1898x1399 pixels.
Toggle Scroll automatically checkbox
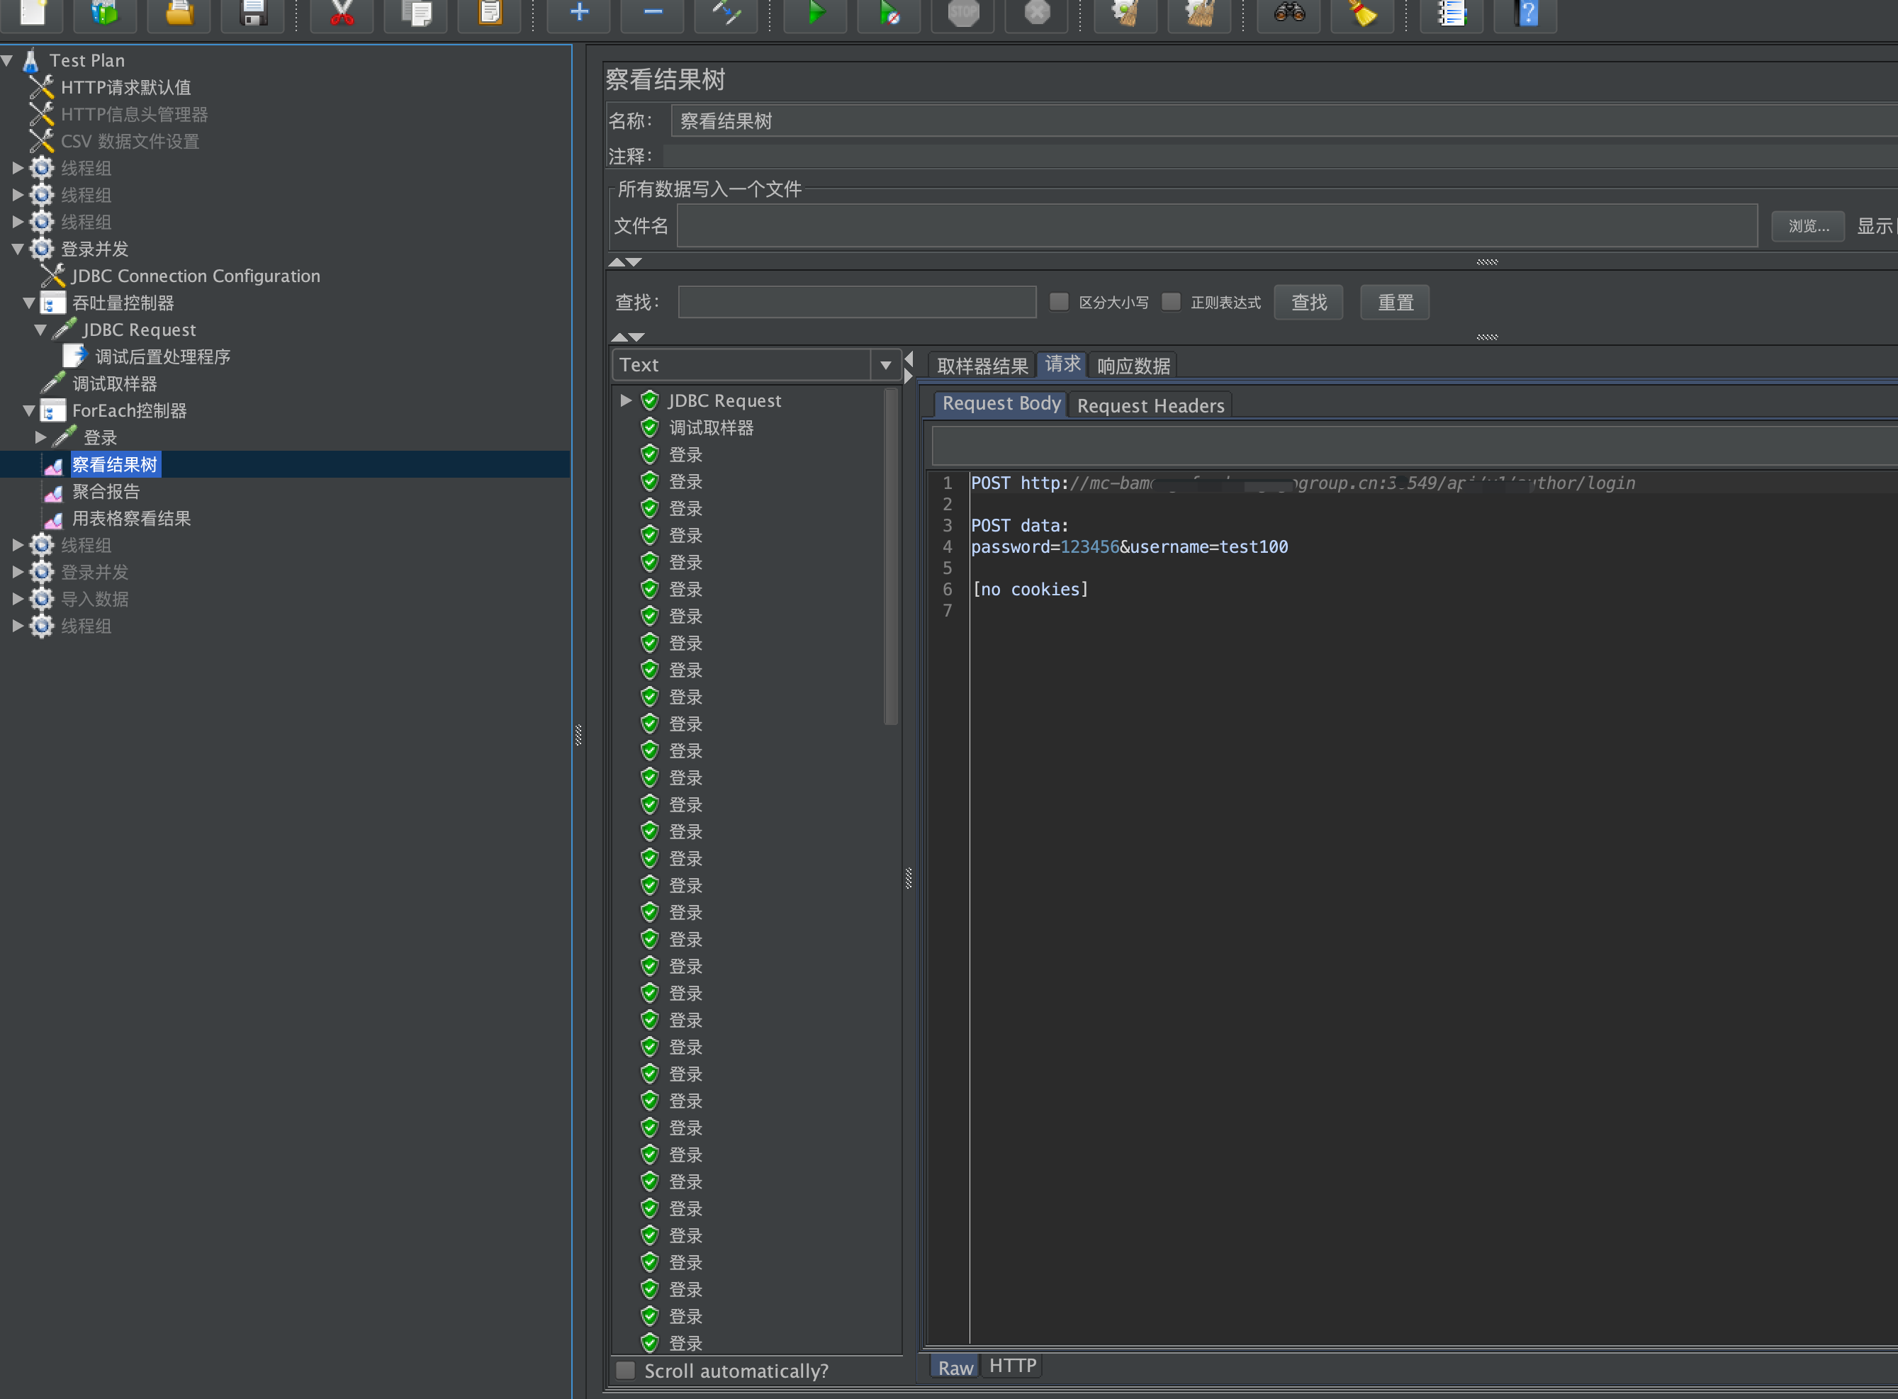(x=628, y=1369)
